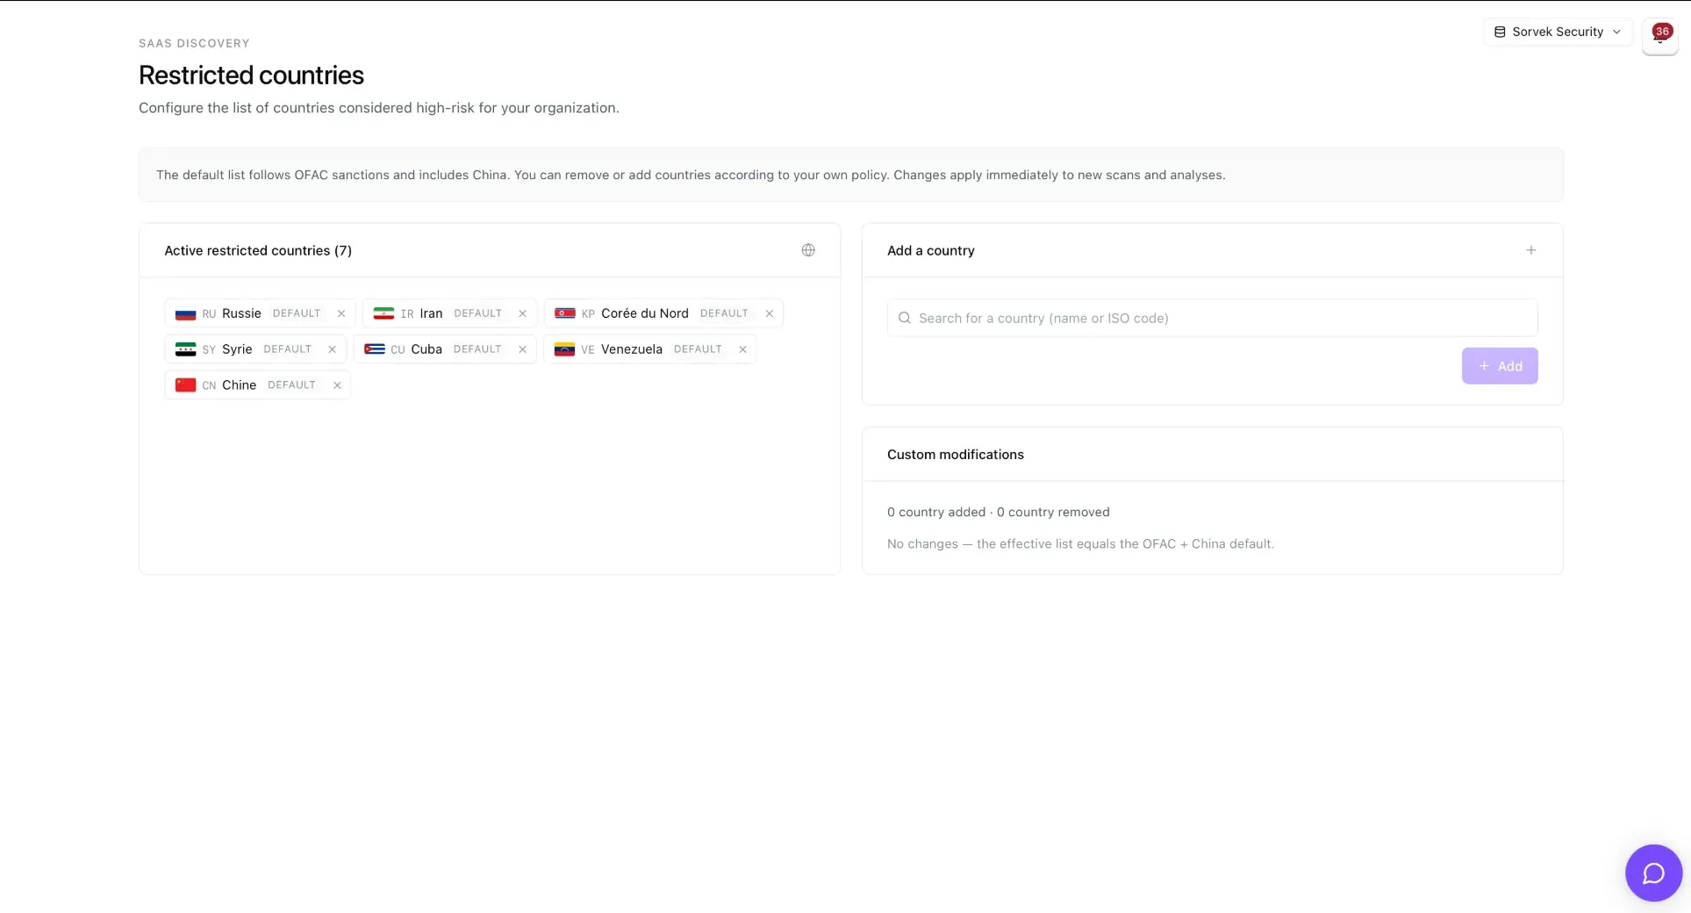Open the Sorvek Security organization dropdown
1691x913 pixels.
(x=1558, y=32)
